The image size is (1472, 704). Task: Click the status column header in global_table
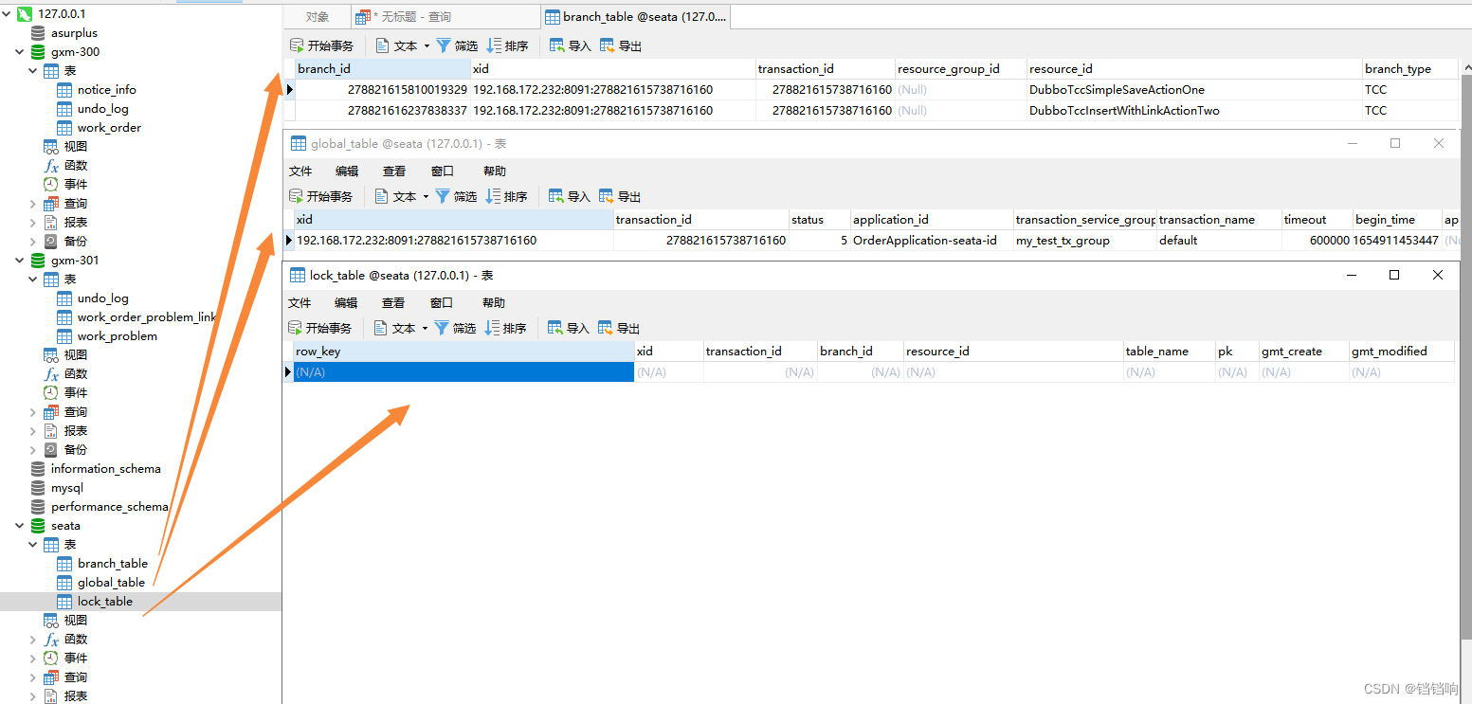pos(820,219)
